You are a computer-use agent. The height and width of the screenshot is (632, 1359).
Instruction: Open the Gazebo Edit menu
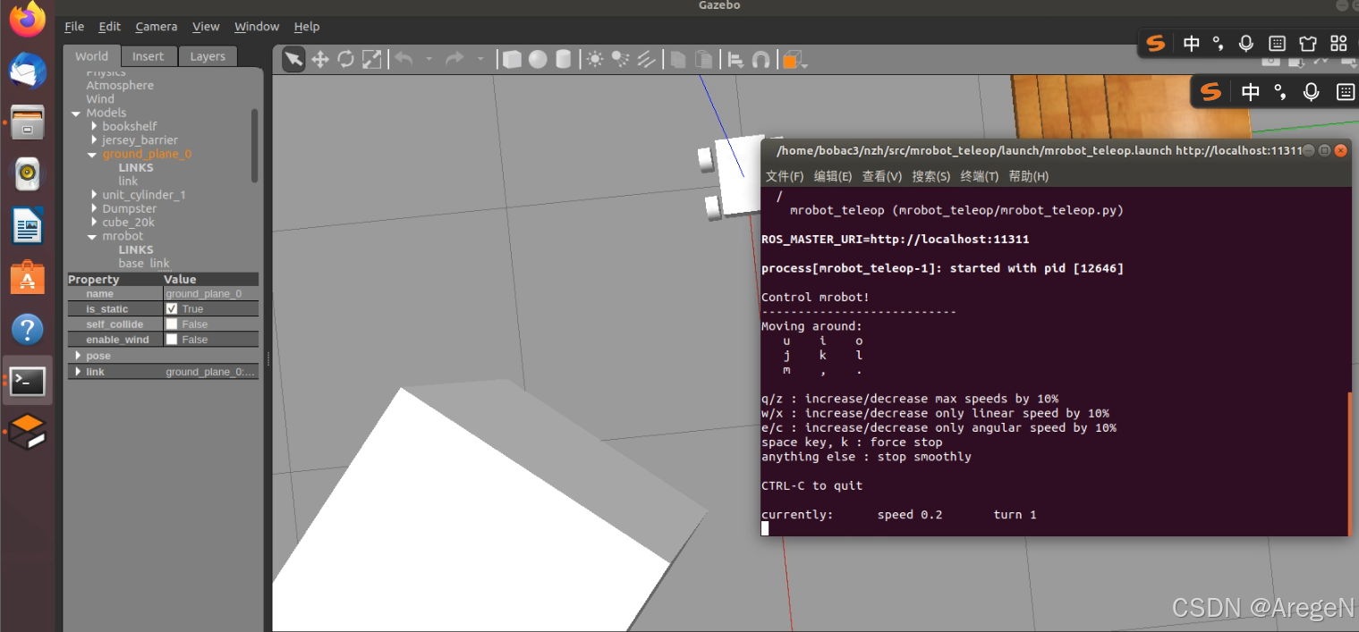pyautogui.click(x=110, y=27)
